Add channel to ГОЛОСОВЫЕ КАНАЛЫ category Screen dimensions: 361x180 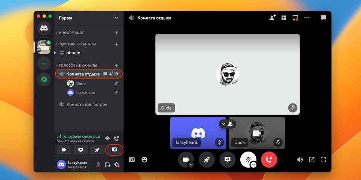point(116,65)
